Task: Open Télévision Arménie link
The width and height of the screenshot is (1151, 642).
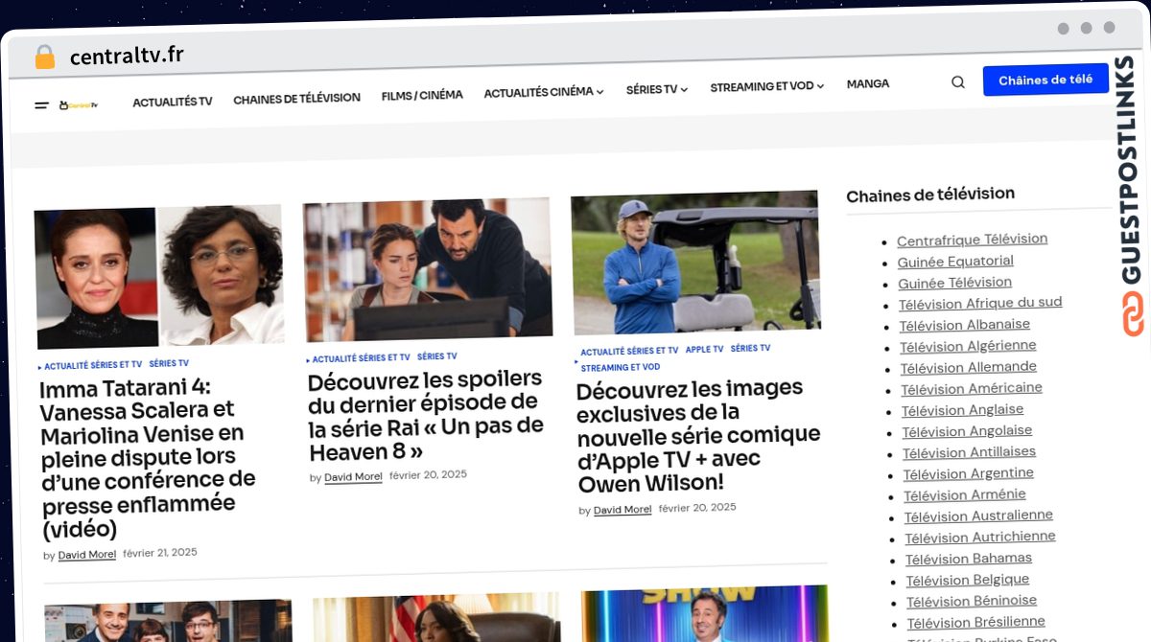Action: [x=965, y=495]
